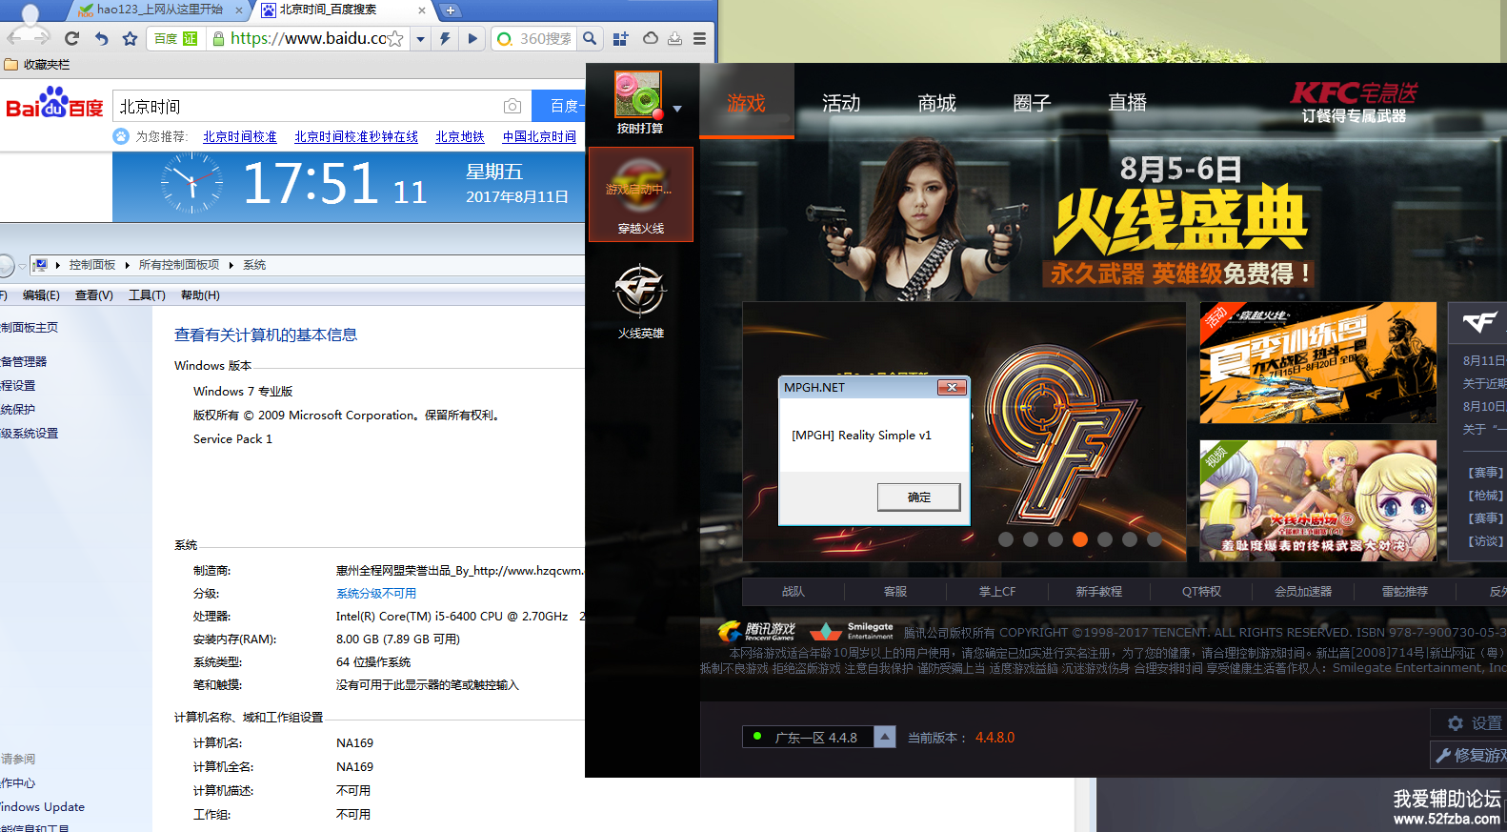Click the browser user avatar icon
Viewport: 1507px width, 832px height.
[x=30, y=27]
